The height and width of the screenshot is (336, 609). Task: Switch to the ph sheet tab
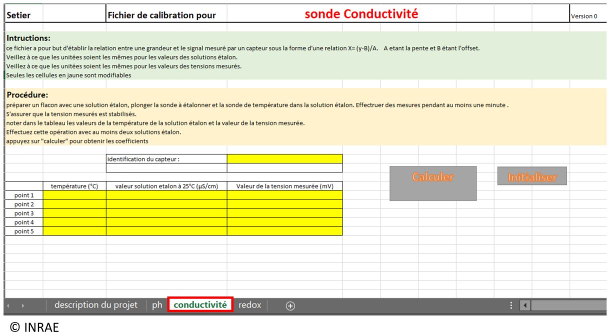[x=157, y=305]
